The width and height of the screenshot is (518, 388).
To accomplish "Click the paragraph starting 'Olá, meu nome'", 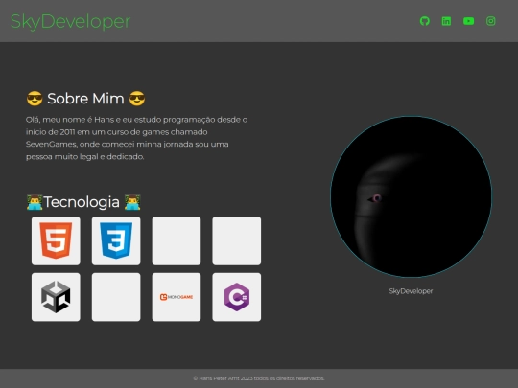I will pyautogui.click(x=137, y=138).
